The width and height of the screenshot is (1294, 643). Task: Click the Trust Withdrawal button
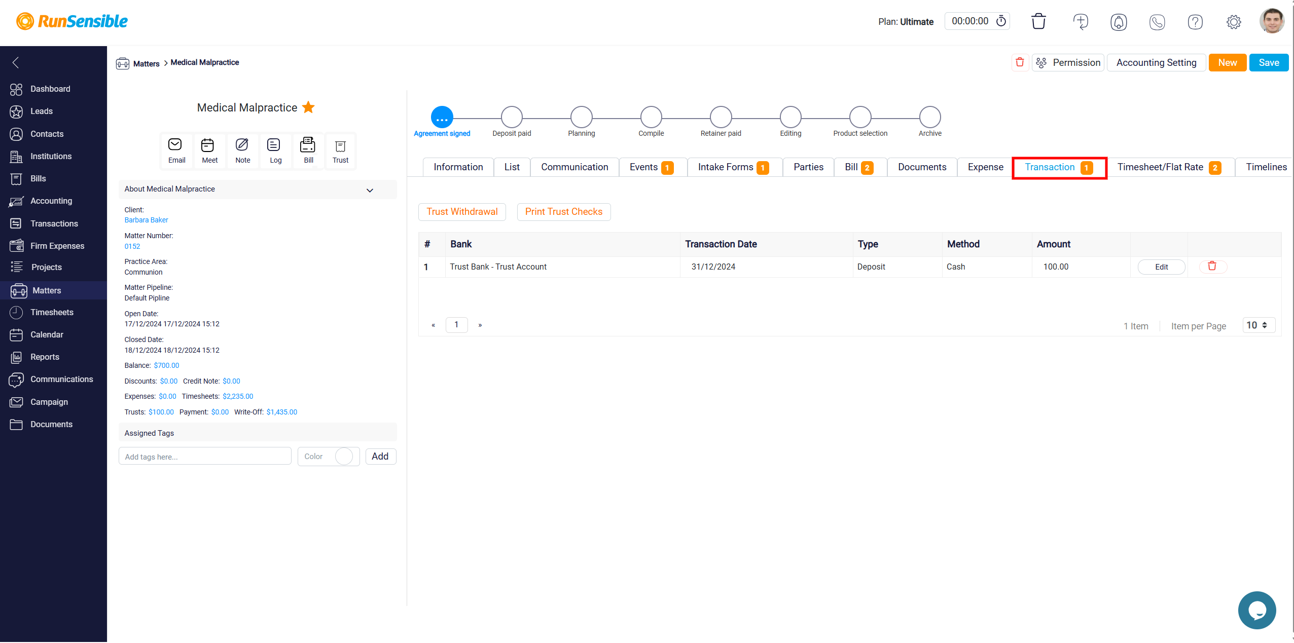coord(462,212)
